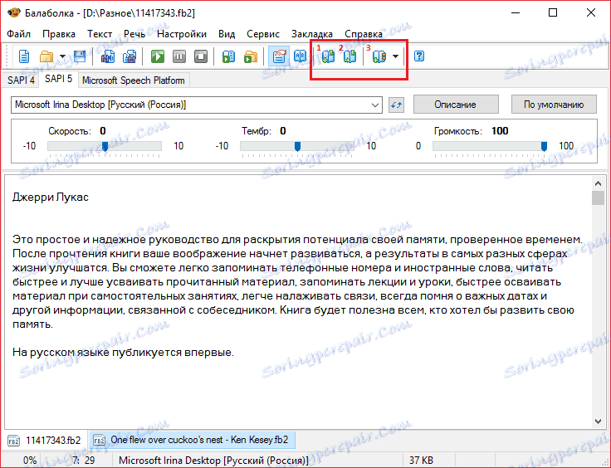Open the Microsoft Irina Desktop voice dropdown
Image resolution: width=611 pixels, height=468 pixels.
197,105
